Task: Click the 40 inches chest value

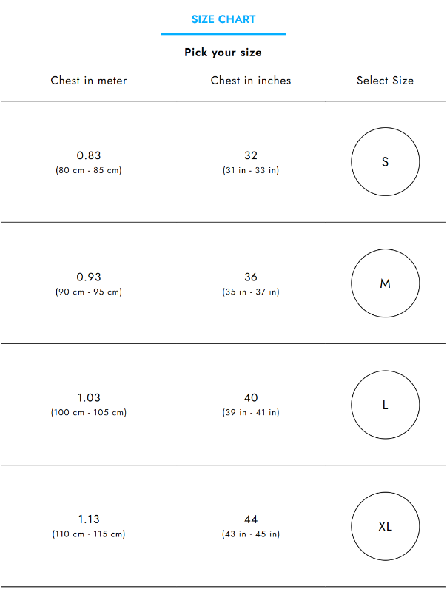Action: [251, 398]
